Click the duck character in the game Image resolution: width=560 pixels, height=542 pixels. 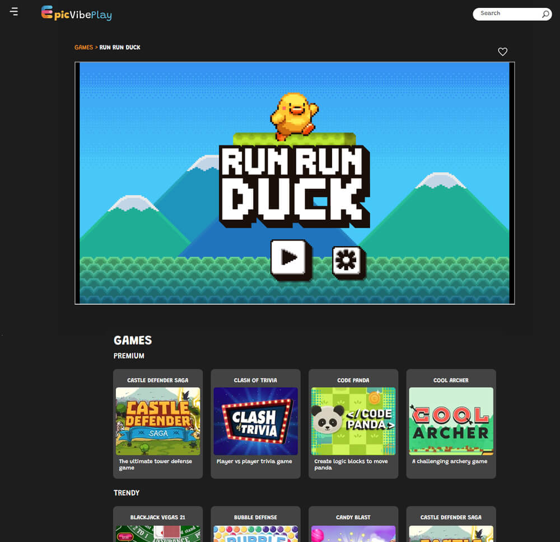coord(294,116)
